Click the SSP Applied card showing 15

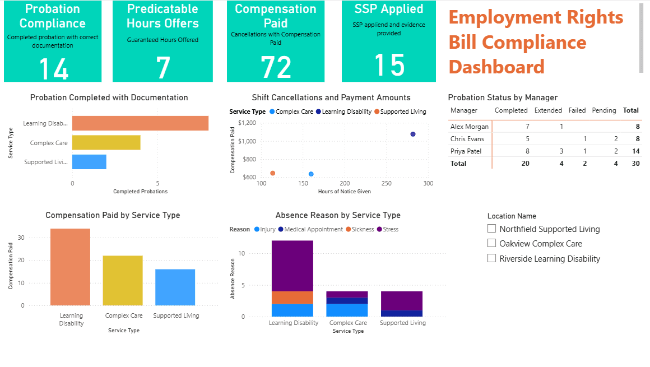[x=388, y=39]
